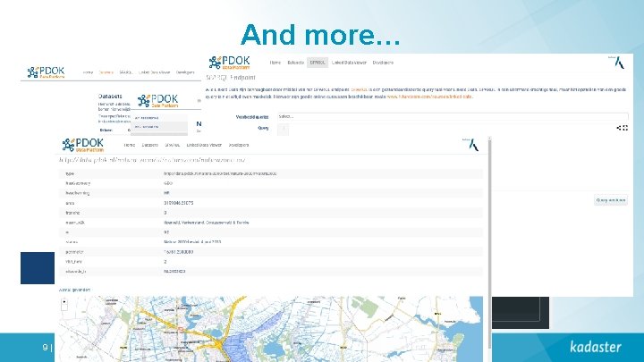This screenshot has width=644, height=362.
Task: Open Datasets in the SPARQL Endpoint window navbar
Action: tap(295, 63)
